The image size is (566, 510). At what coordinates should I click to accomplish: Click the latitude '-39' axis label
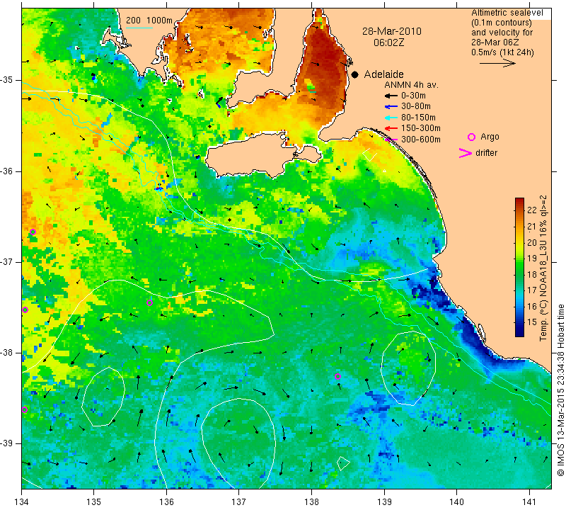coord(6,443)
